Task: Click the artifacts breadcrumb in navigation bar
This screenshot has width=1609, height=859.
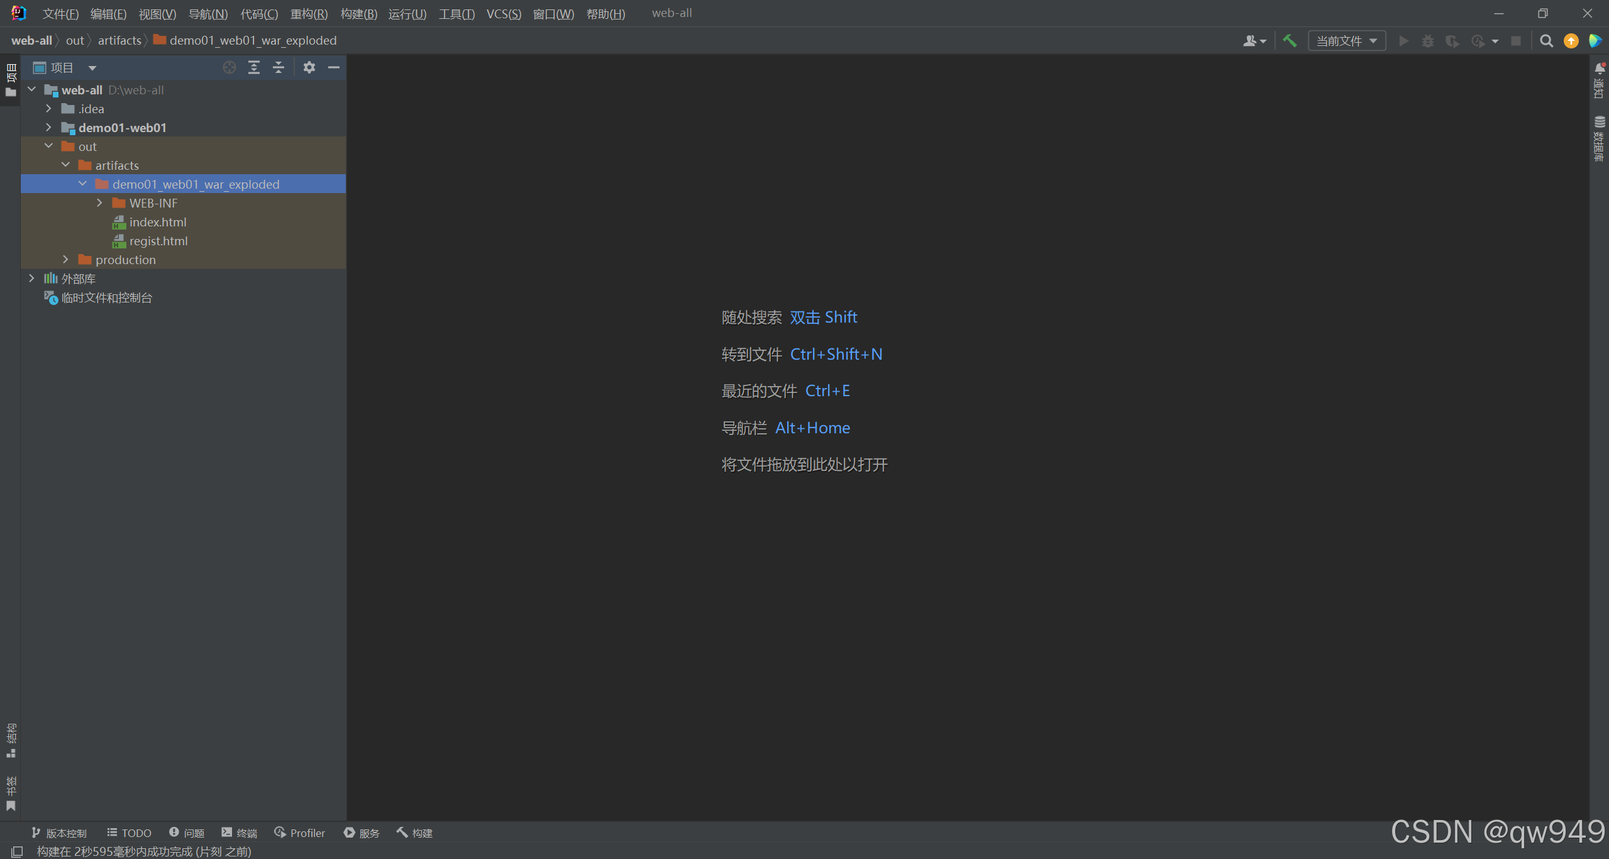Action: (119, 40)
